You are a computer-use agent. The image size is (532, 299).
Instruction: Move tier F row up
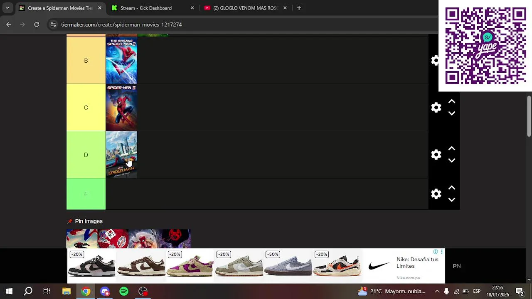452,188
